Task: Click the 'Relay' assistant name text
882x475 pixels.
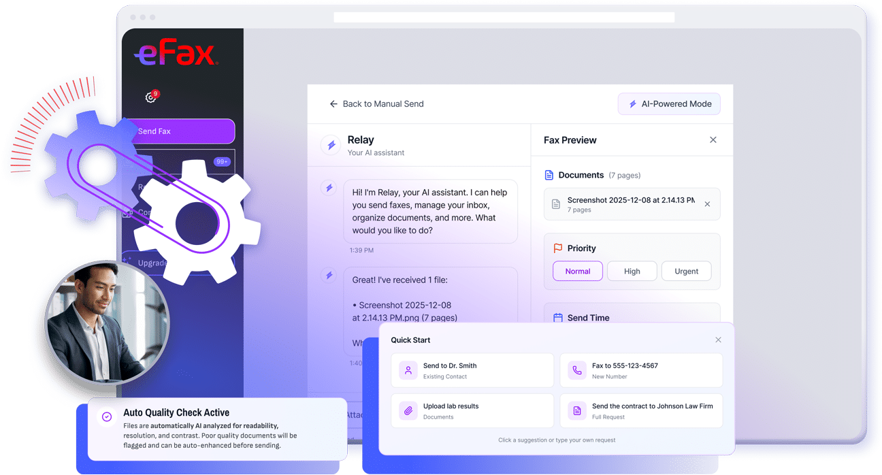Action: [x=361, y=140]
